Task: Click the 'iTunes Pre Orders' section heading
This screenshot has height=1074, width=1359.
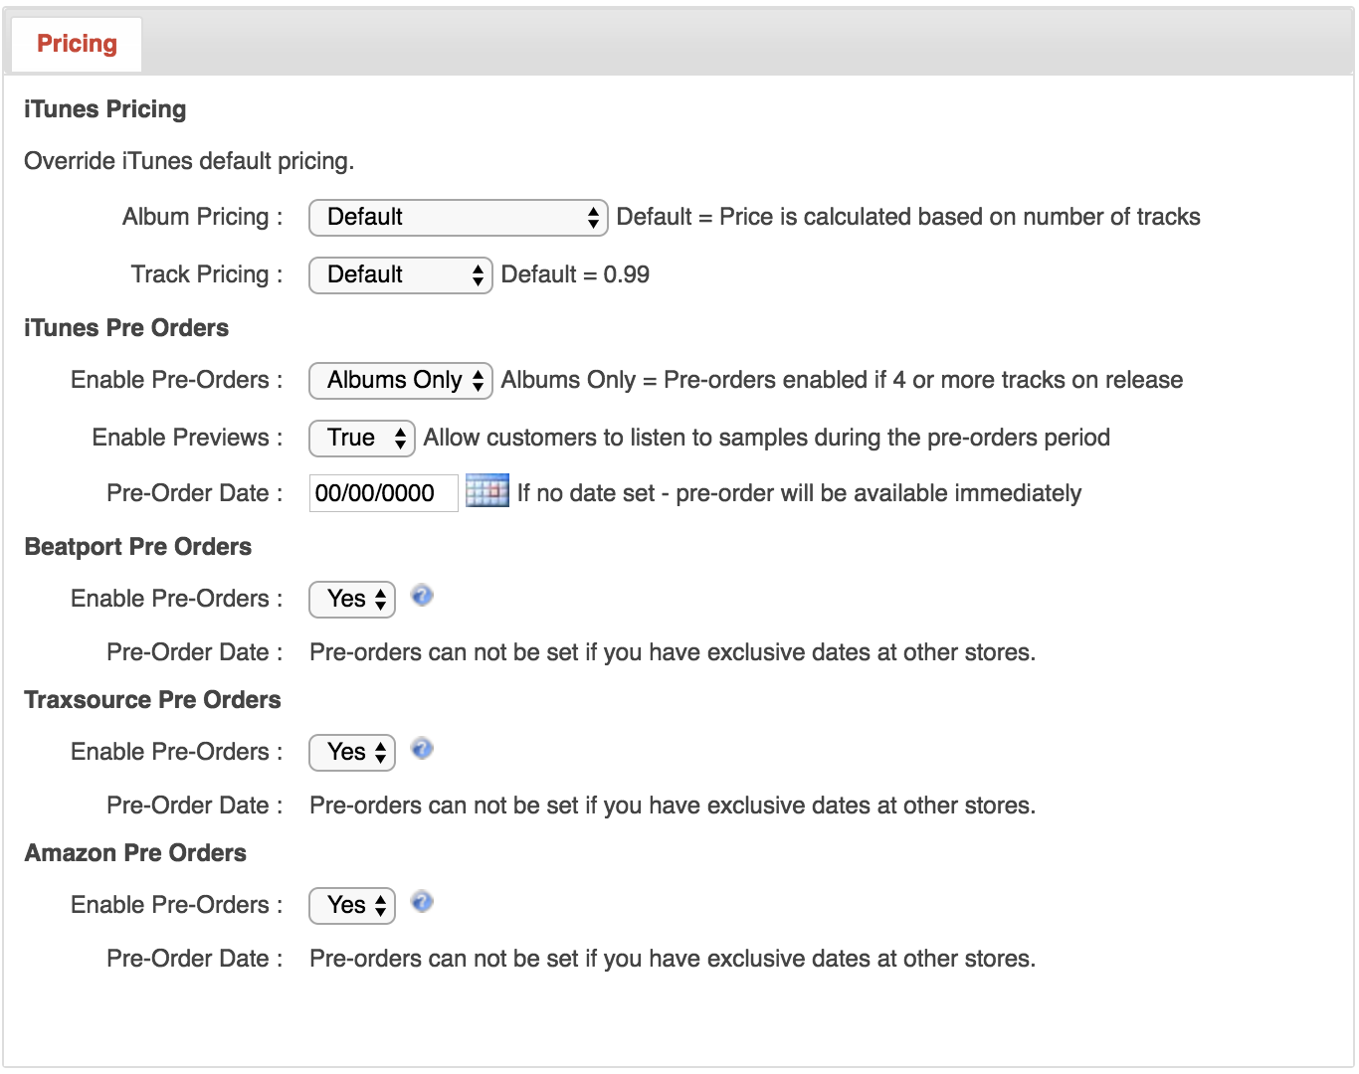Action: click(x=126, y=328)
